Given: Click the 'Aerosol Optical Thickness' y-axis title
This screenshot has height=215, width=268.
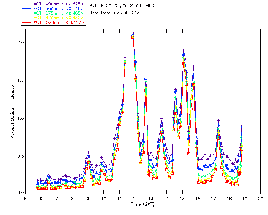Looking at the screenshot, I should pyautogui.click(x=13, y=112).
